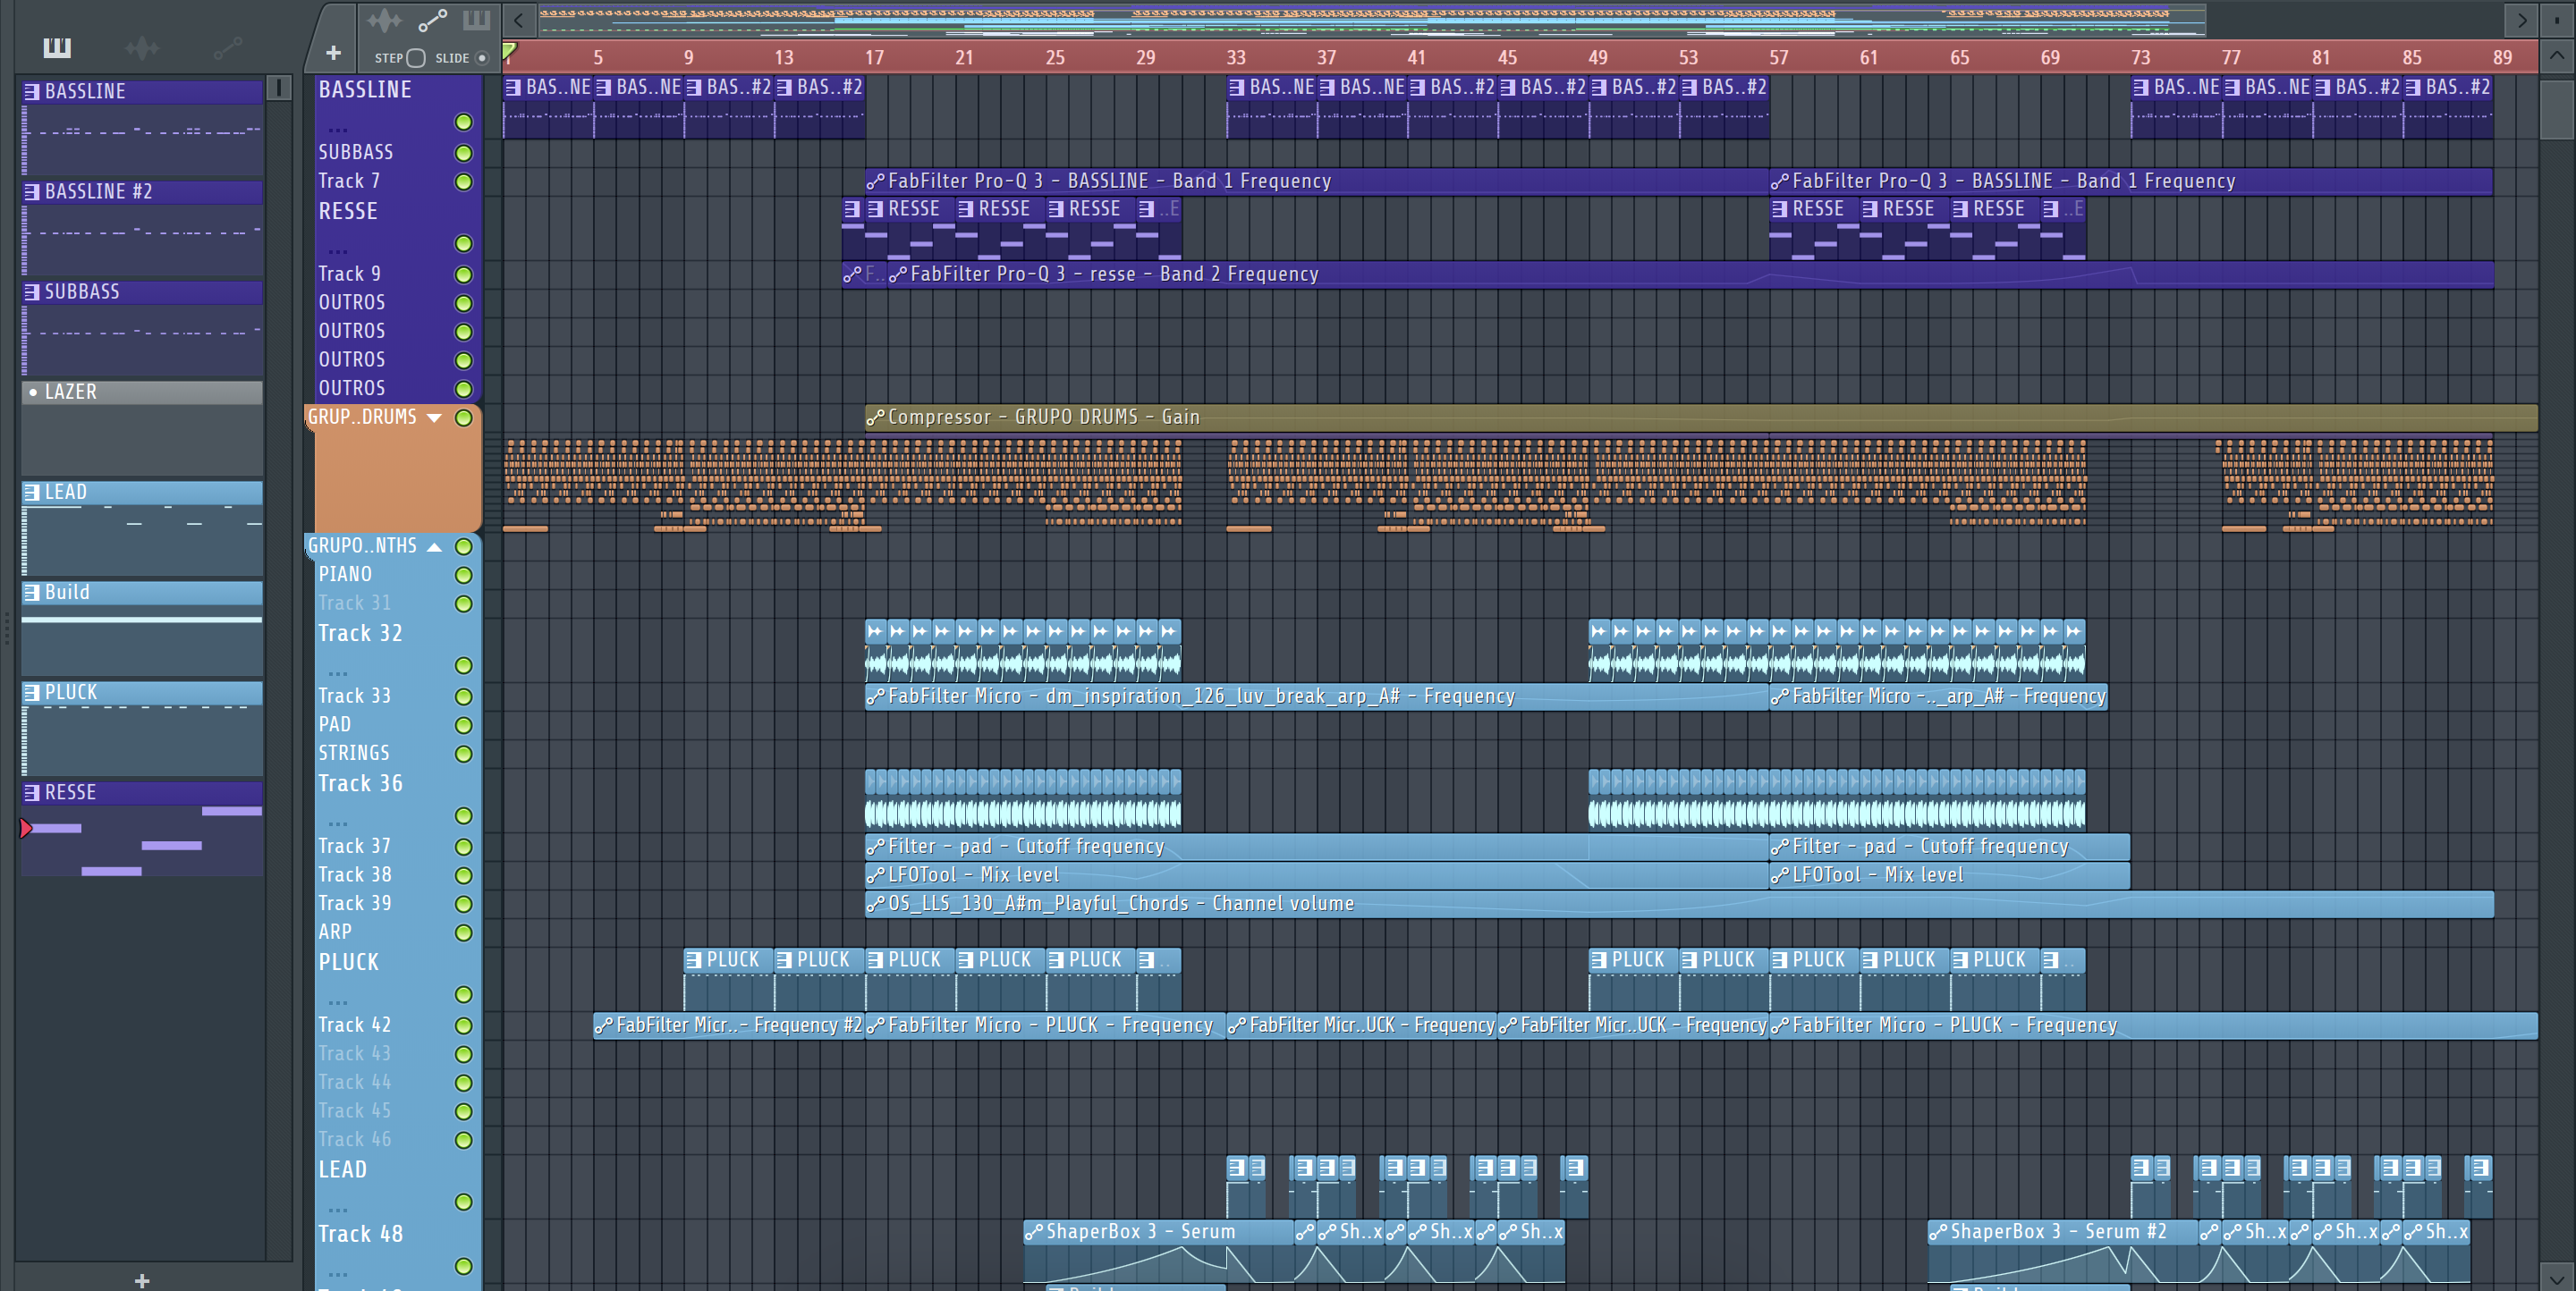Click the green playhead marker at song start
Image resolution: width=2576 pixels, height=1291 pixels.
click(x=509, y=51)
